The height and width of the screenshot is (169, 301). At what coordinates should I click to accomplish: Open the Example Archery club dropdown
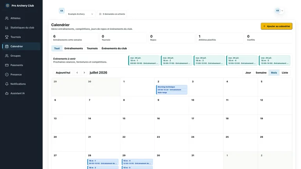[80, 14]
